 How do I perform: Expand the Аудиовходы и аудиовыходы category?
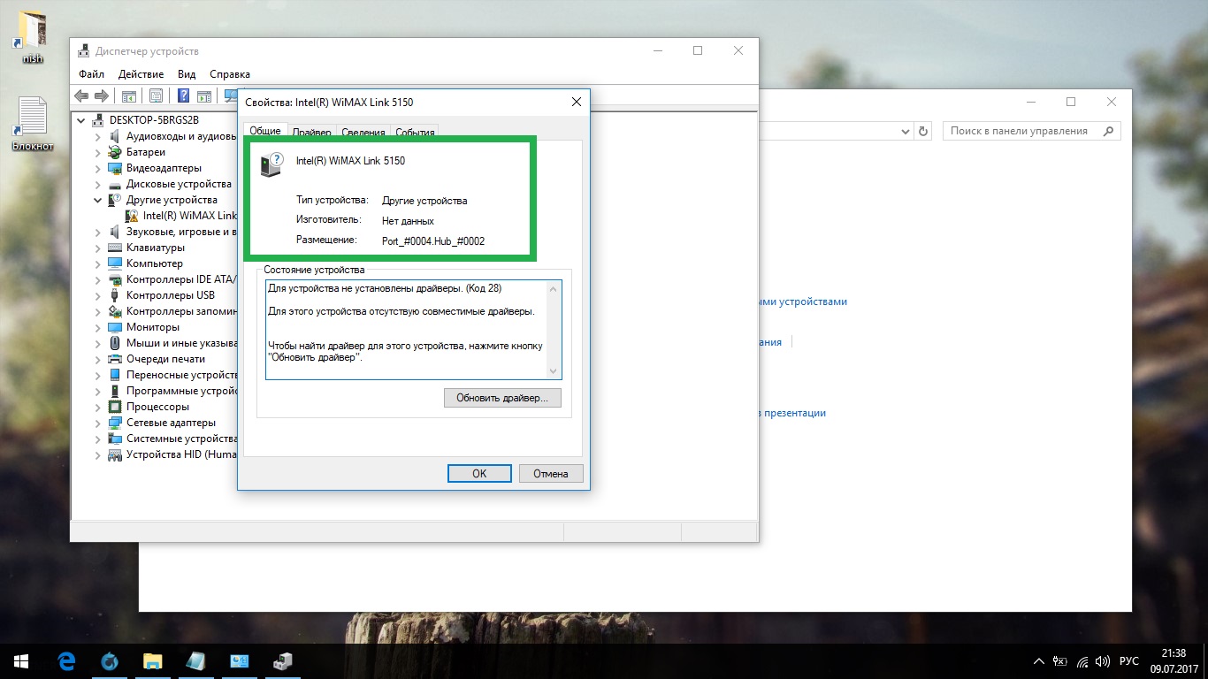98,136
